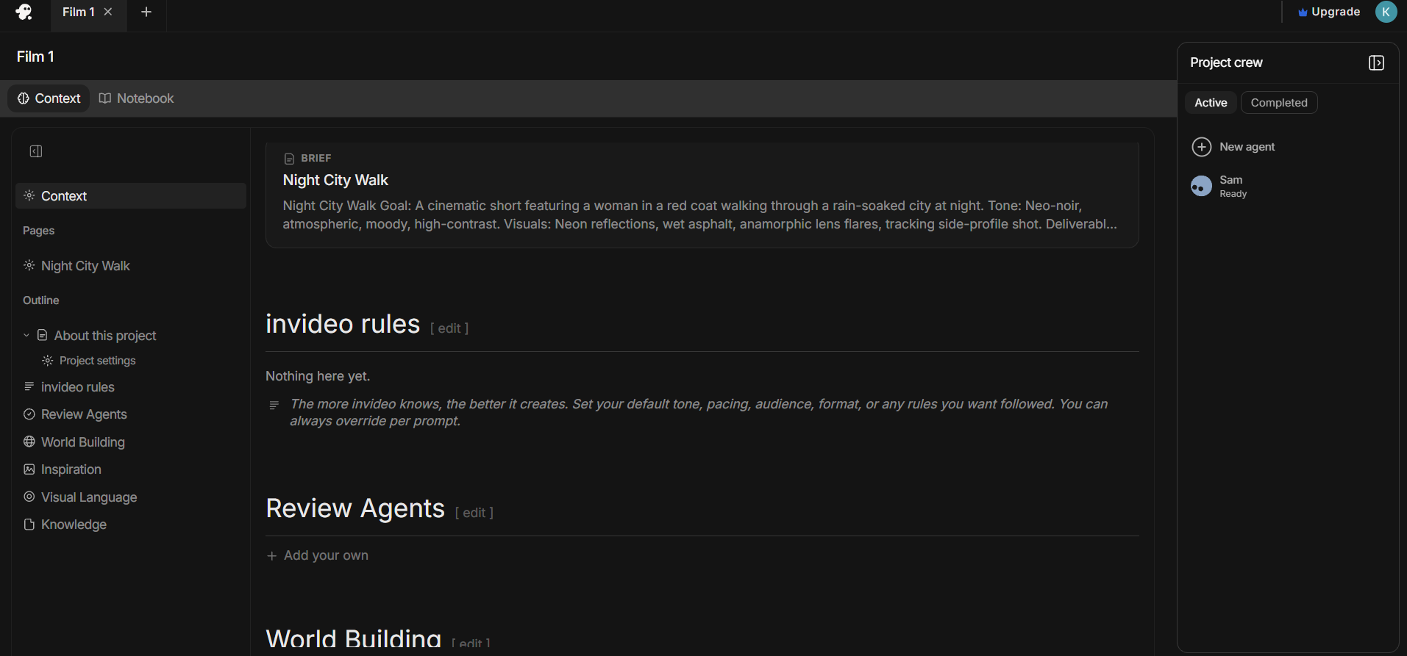Select Context in the sidebar
The width and height of the screenshot is (1407, 656).
point(131,196)
